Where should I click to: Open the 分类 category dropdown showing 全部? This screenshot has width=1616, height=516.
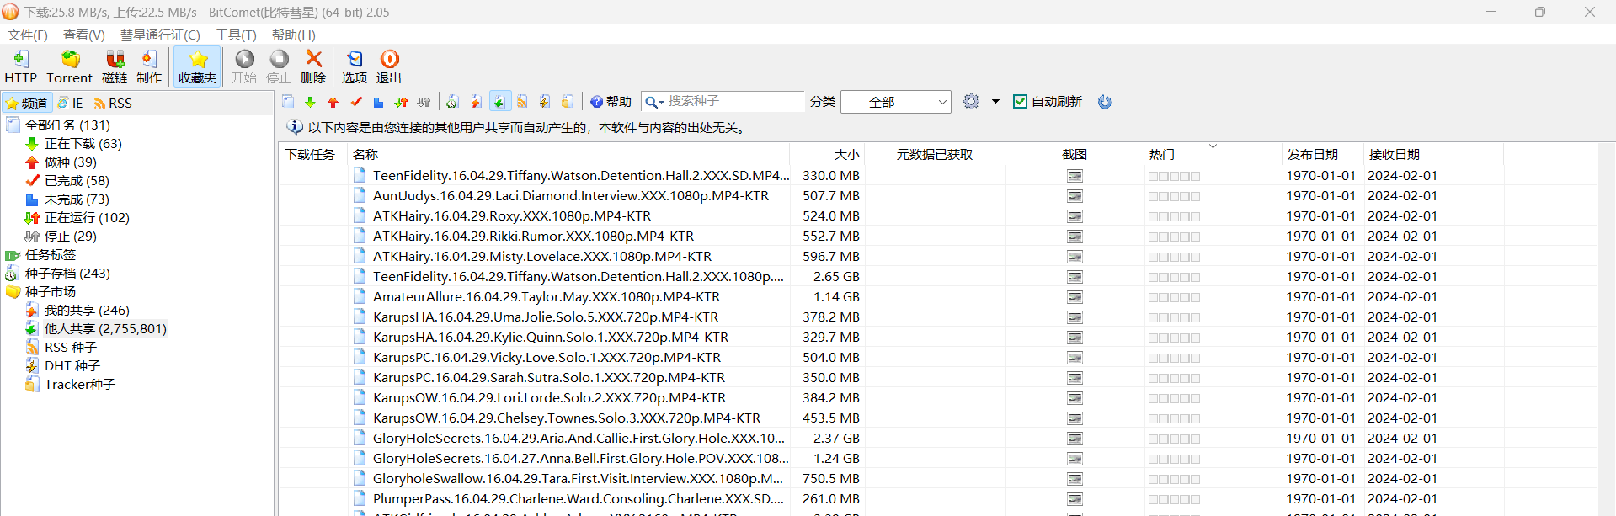(896, 102)
